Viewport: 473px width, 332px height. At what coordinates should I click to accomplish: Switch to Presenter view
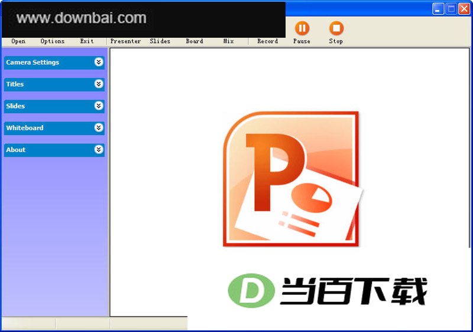(x=125, y=41)
